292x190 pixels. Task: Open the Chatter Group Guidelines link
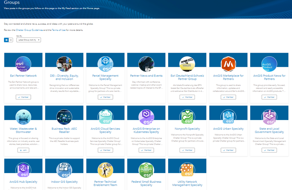[29, 30]
